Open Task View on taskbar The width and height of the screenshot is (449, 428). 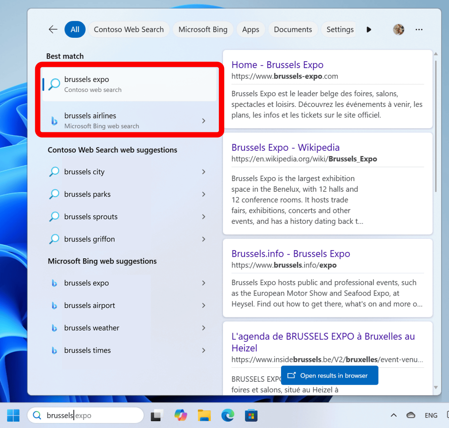157,415
